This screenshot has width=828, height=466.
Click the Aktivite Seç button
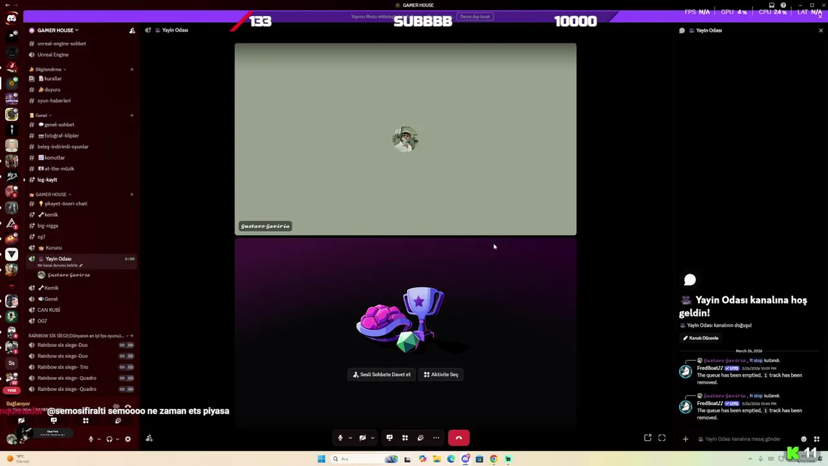[x=441, y=374]
